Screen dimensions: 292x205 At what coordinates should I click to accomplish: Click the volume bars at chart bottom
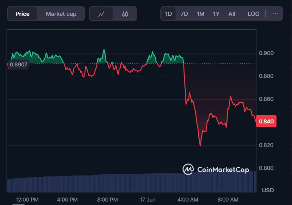(127, 183)
